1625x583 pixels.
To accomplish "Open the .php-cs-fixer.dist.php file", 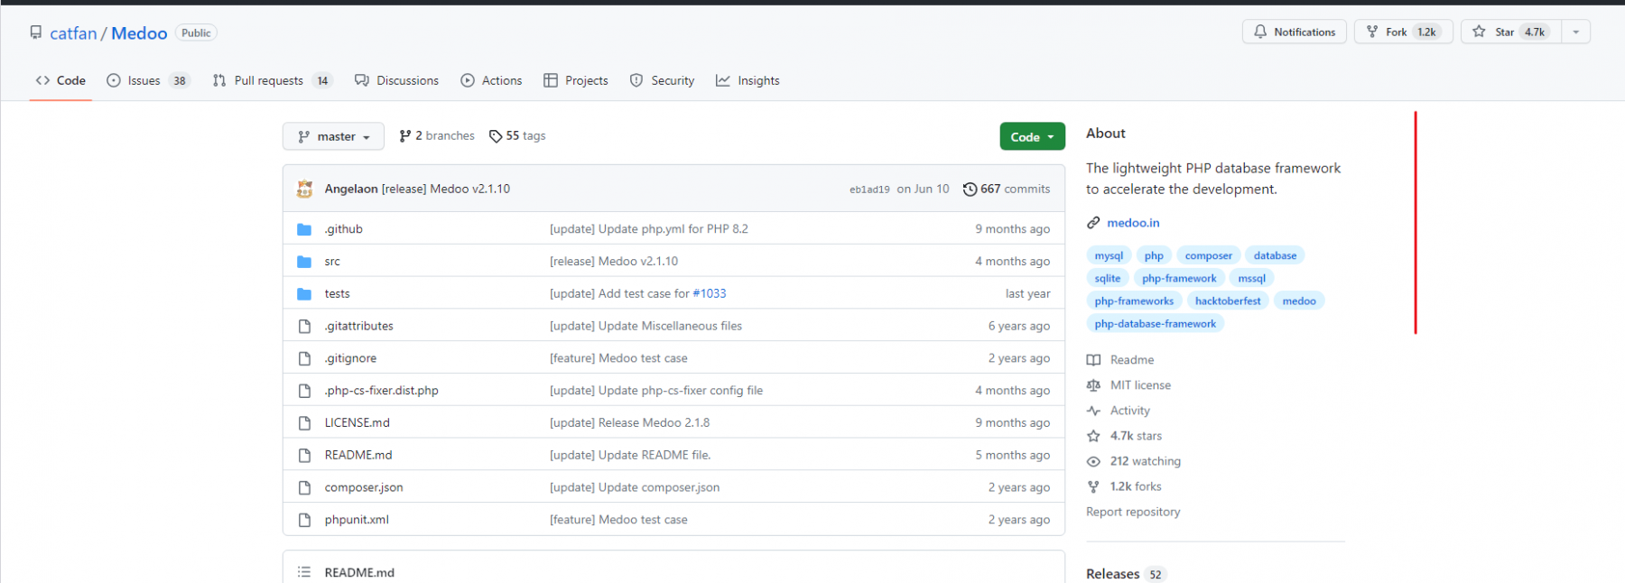I will coord(382,391).
